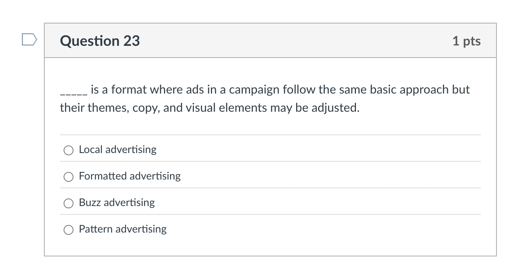Click the bottom edge of the question card

click(270, 255)
